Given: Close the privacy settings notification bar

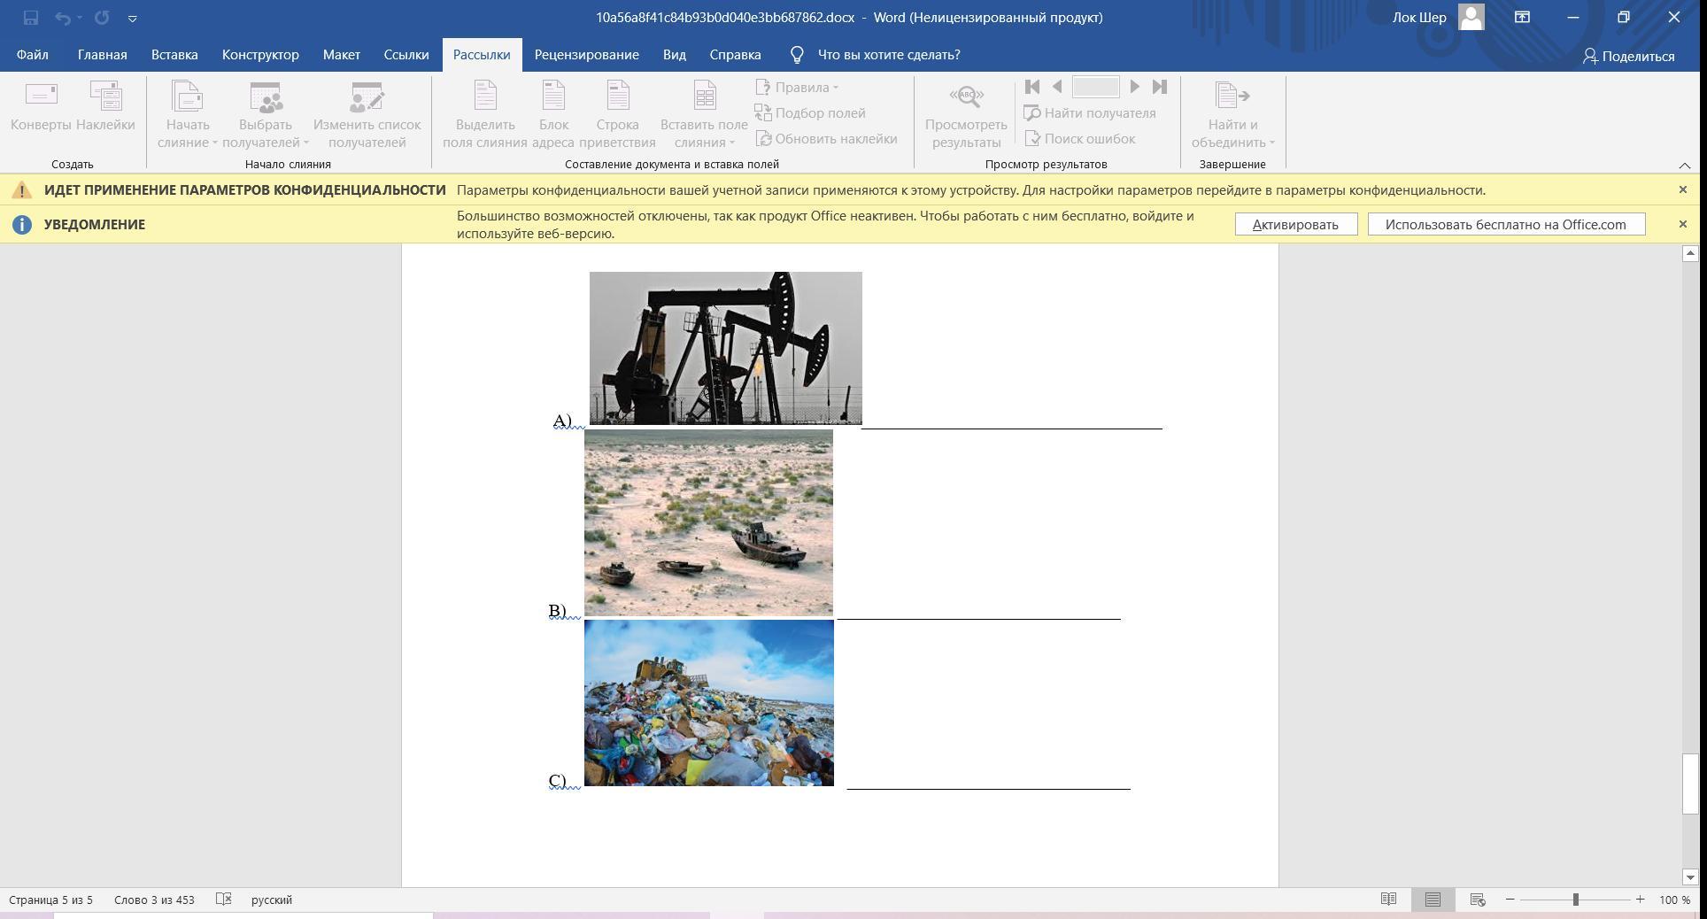Looking at the screenshot, I should click(1683, 189).
